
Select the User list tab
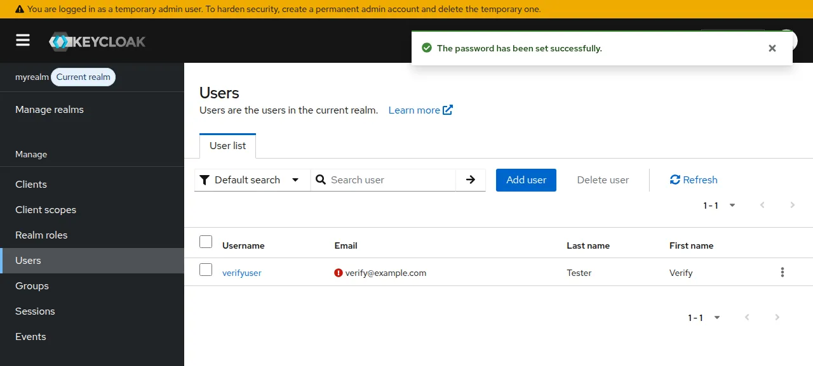[228, 145]
